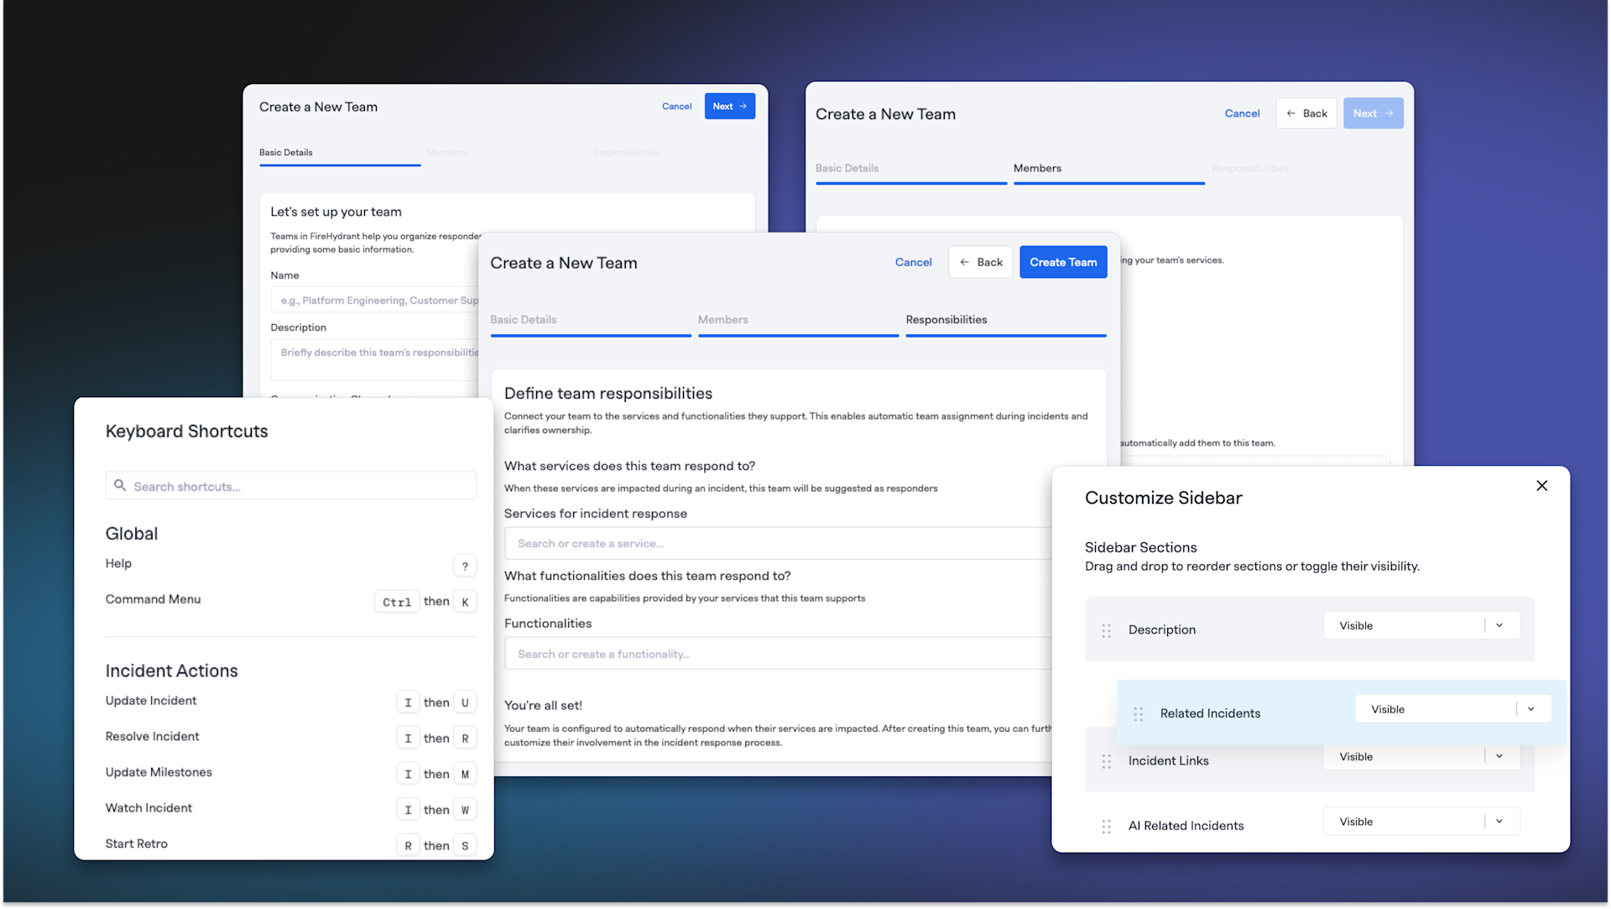
Task: Expand AI Related Incidents visibility dropdown
Action: pyautogui.click(x=1499, y=823)
